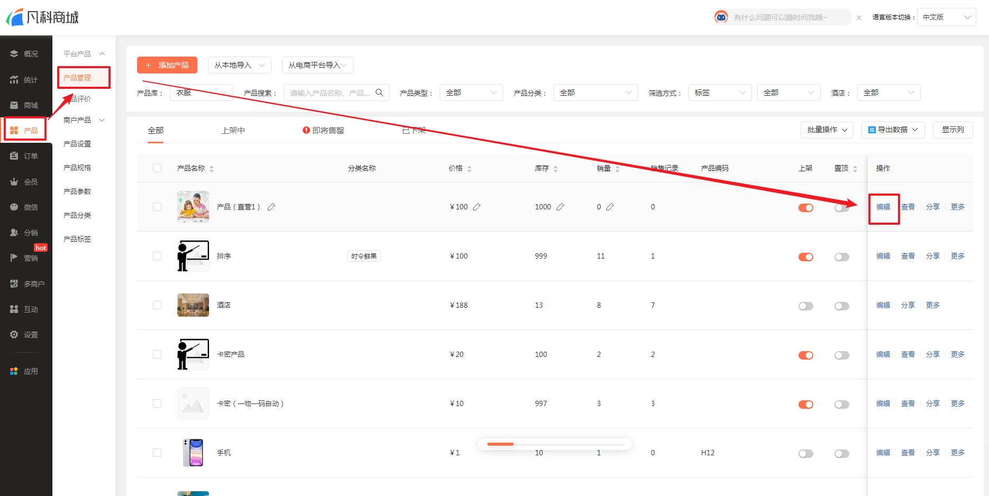Open 产品分类 in the submenu

click(x=77, y=215)
